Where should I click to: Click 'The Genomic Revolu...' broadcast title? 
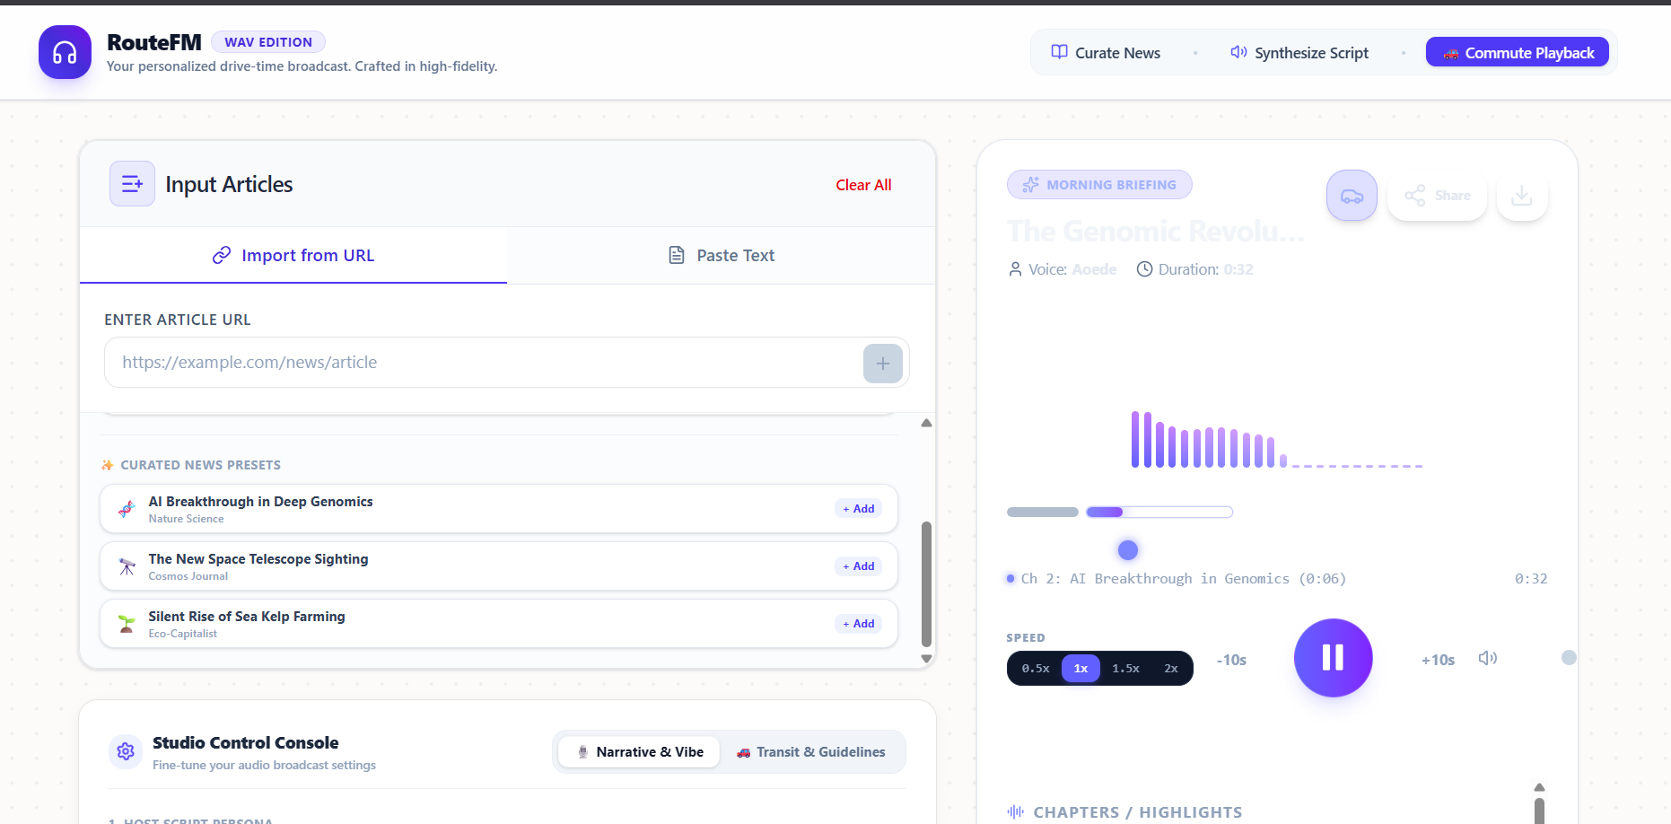tap(1156, 232)
